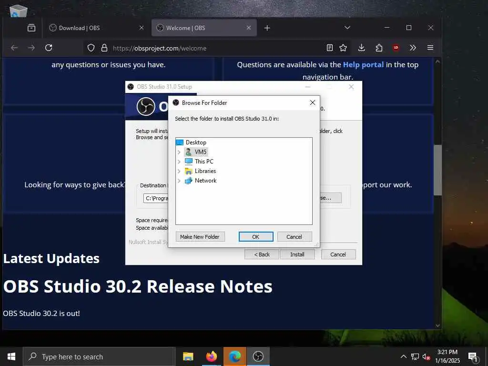Viewport: 488px width, 366px height.
Task: Open the taskbar clock and date
Action: 447,356
